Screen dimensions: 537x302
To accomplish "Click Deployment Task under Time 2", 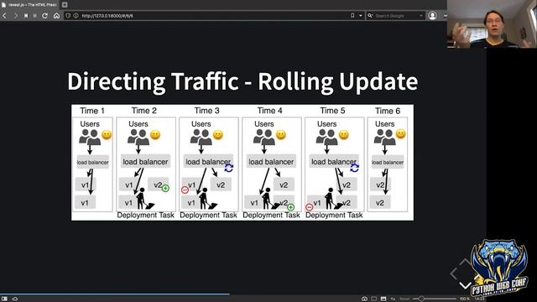I will [x=145, y=215].
